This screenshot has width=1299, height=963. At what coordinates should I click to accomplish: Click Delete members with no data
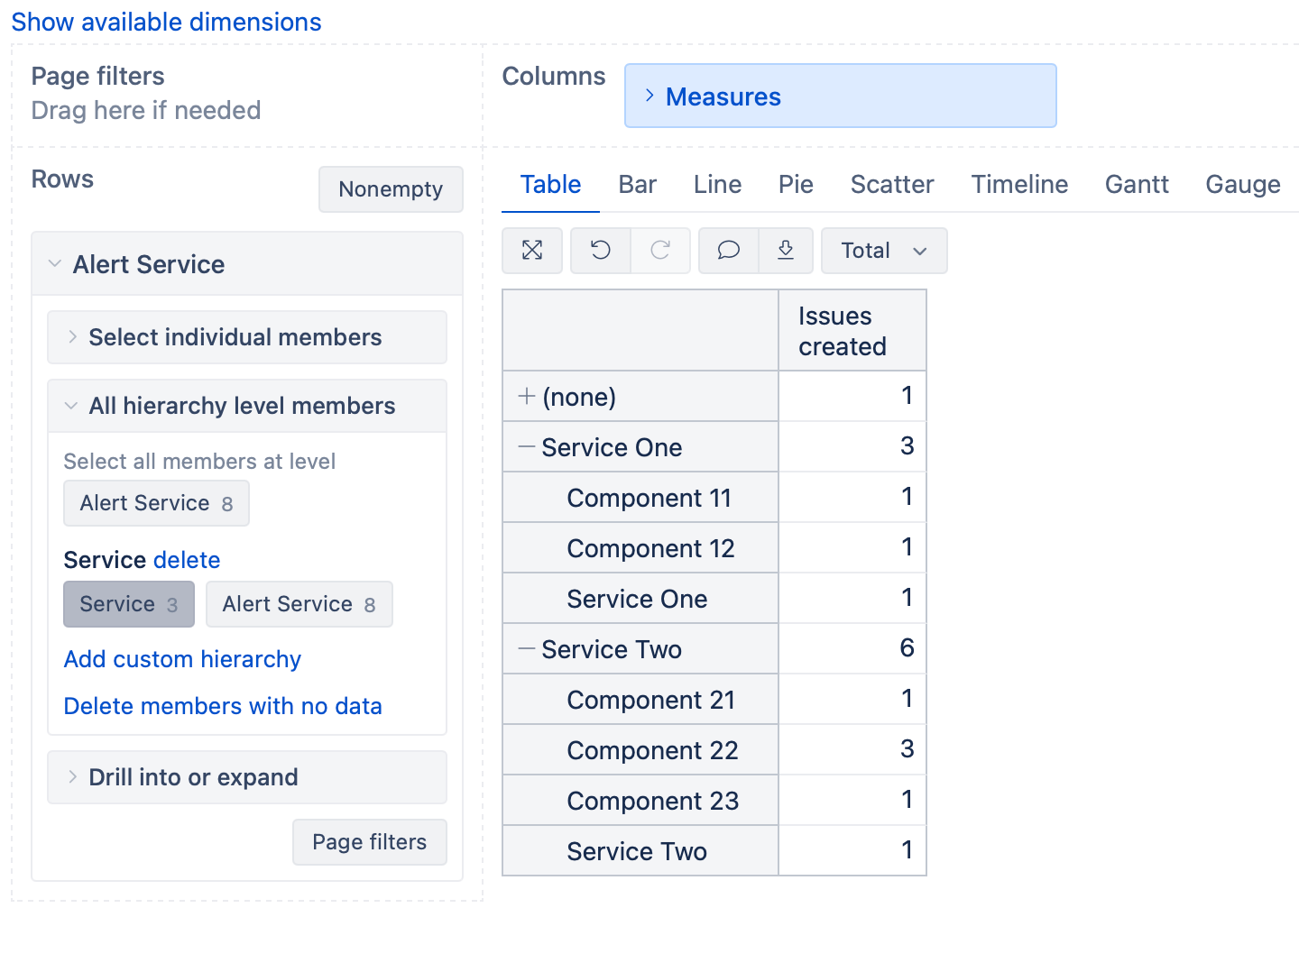coord(223,706)
